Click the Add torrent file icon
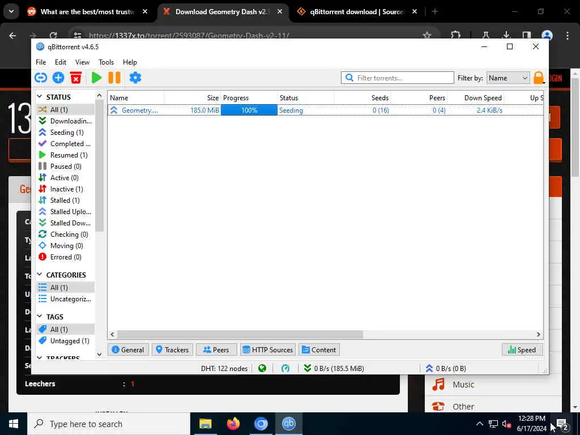 coord(58,78)
